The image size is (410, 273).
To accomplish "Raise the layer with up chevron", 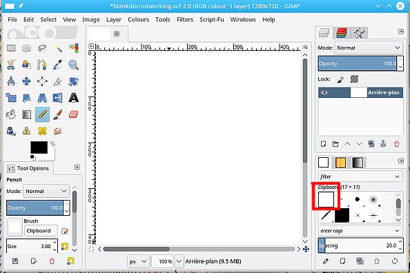I will coord(347,144).
